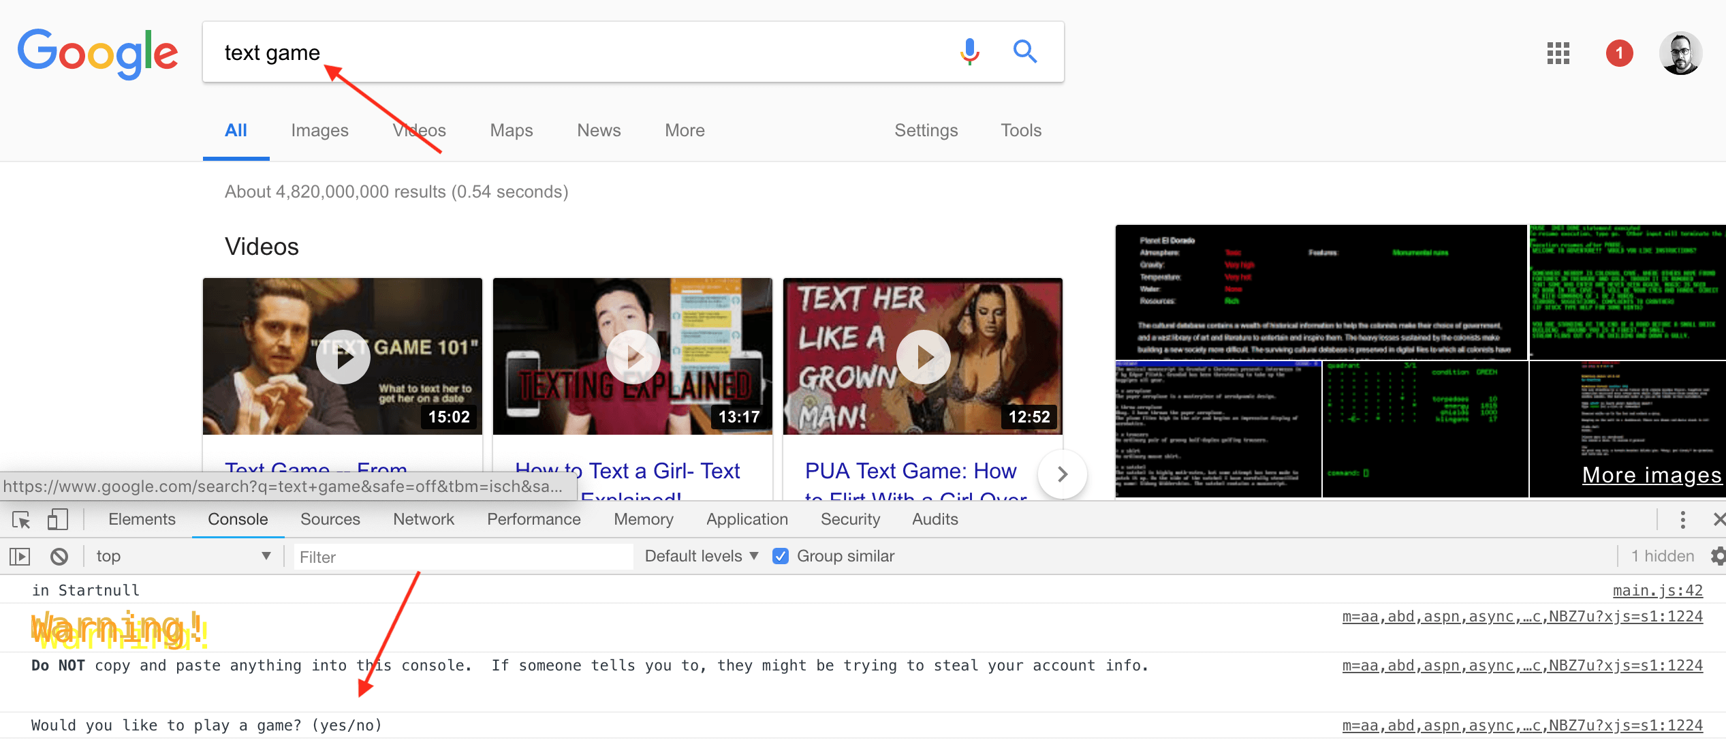Screen dimensions: 1726x740
Task: Show the console sidebar
Action: pyautogui.click(x=20, y=557)
